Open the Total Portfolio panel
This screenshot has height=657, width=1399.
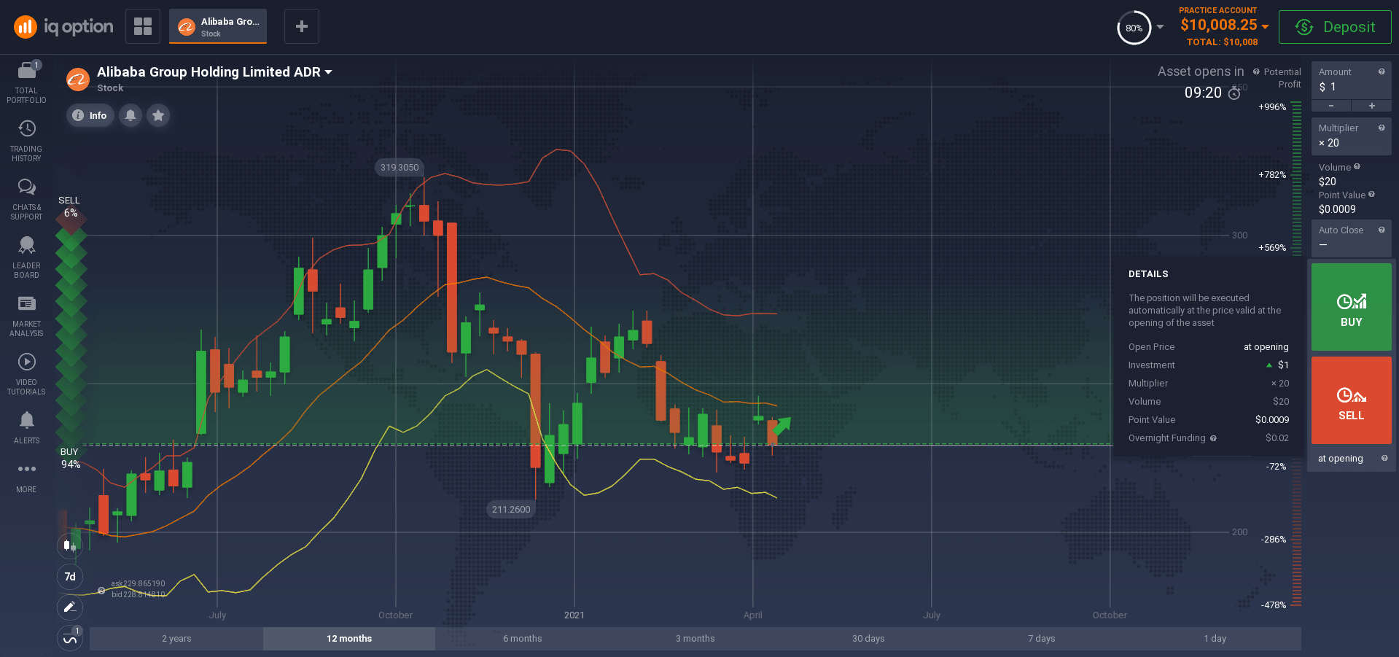26,82
